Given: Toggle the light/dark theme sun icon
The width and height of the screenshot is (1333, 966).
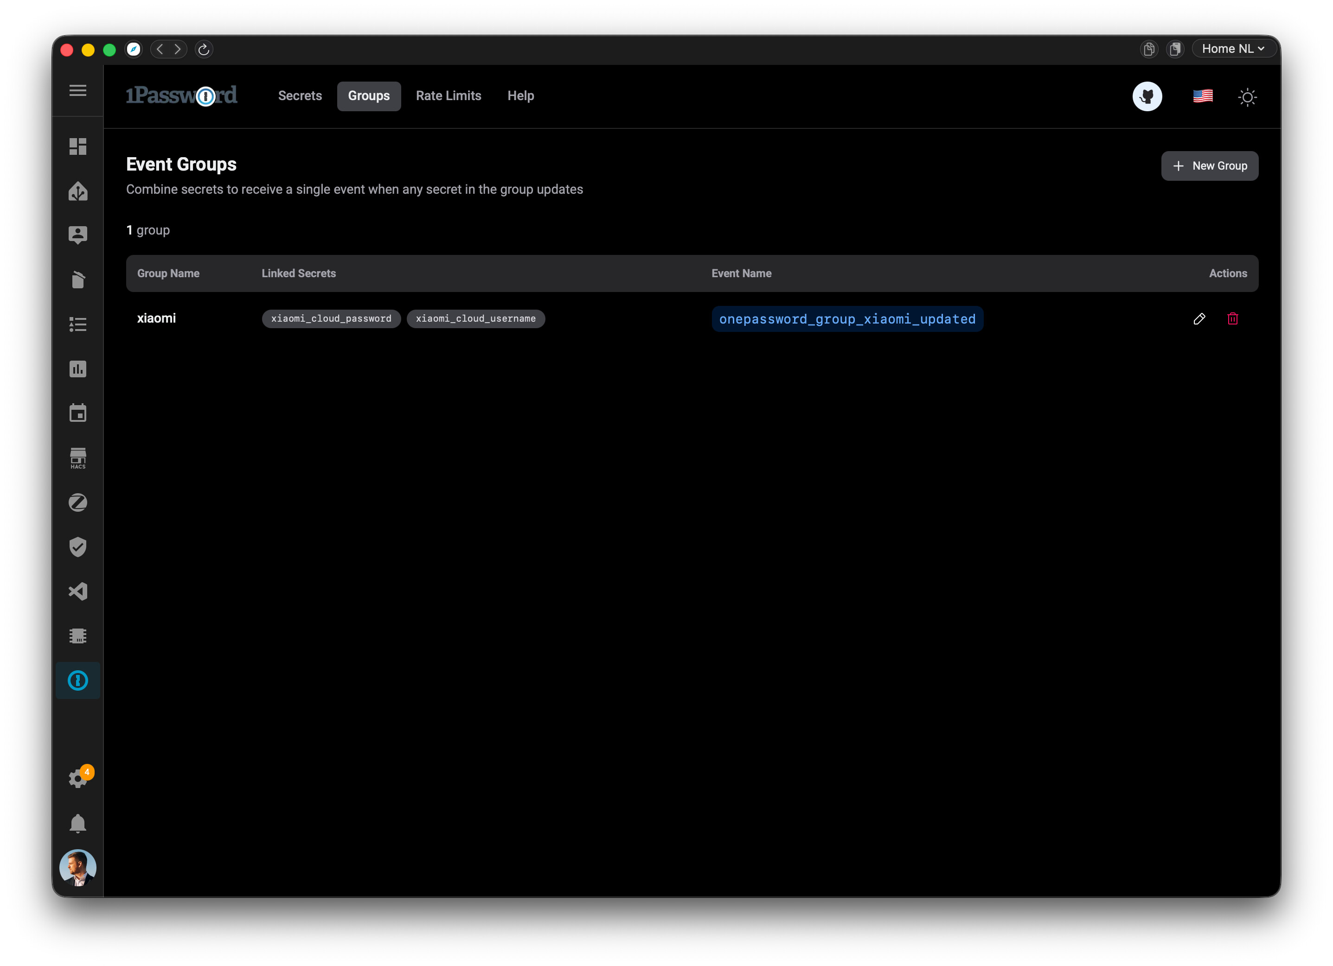Looking at the screenshot, I should click(1247, 97).
